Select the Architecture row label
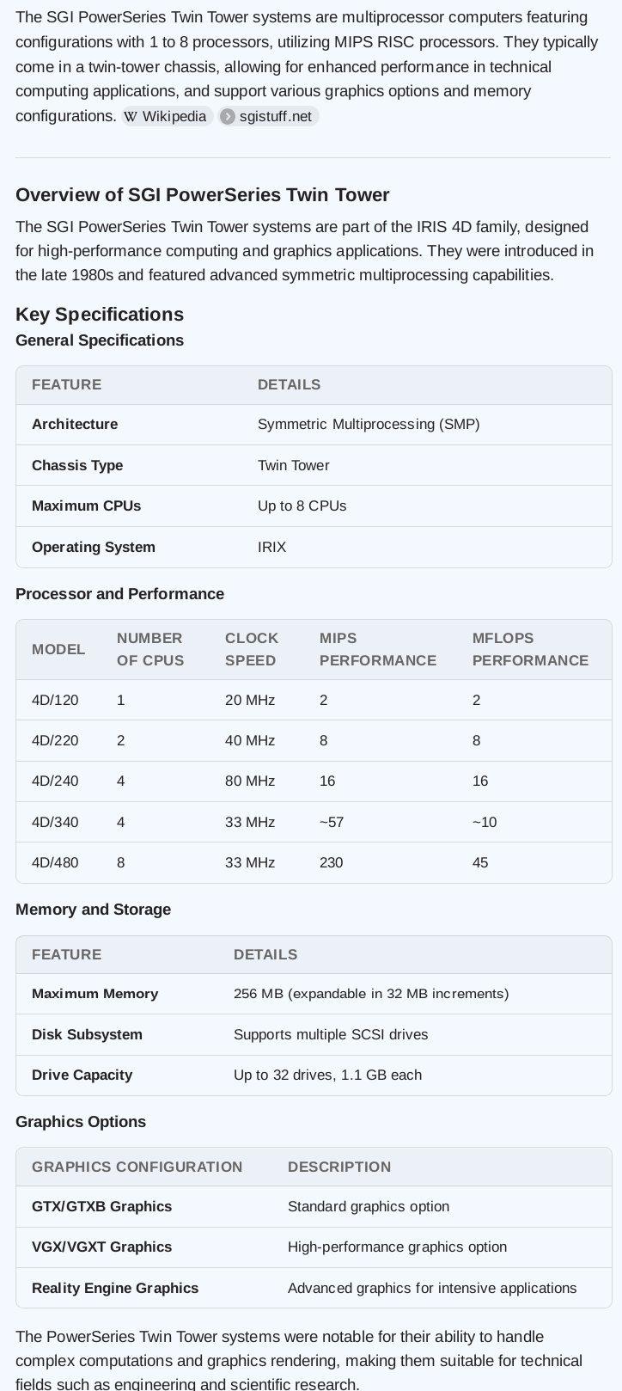The width and height of the screenshot is (622, 1391). point(75,425)
